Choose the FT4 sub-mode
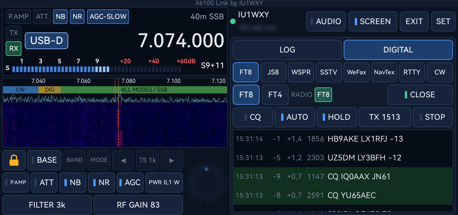Viewport: 458px width, 215px height. (x=275, y=95)
